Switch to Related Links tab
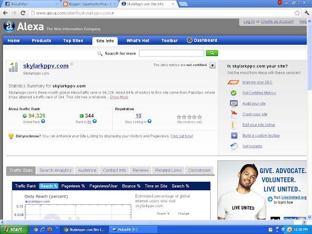Image resolution: width=312 pixels, height=234 pixels. [168, 171]
